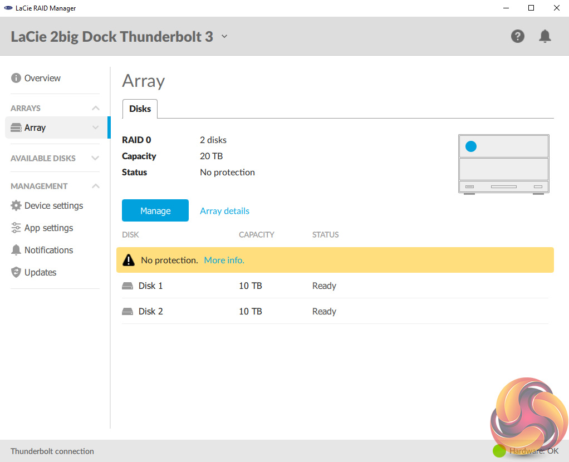This screenshot has width=569, height=462.
Task: Click the DISK column header
Action: point(130,235)
